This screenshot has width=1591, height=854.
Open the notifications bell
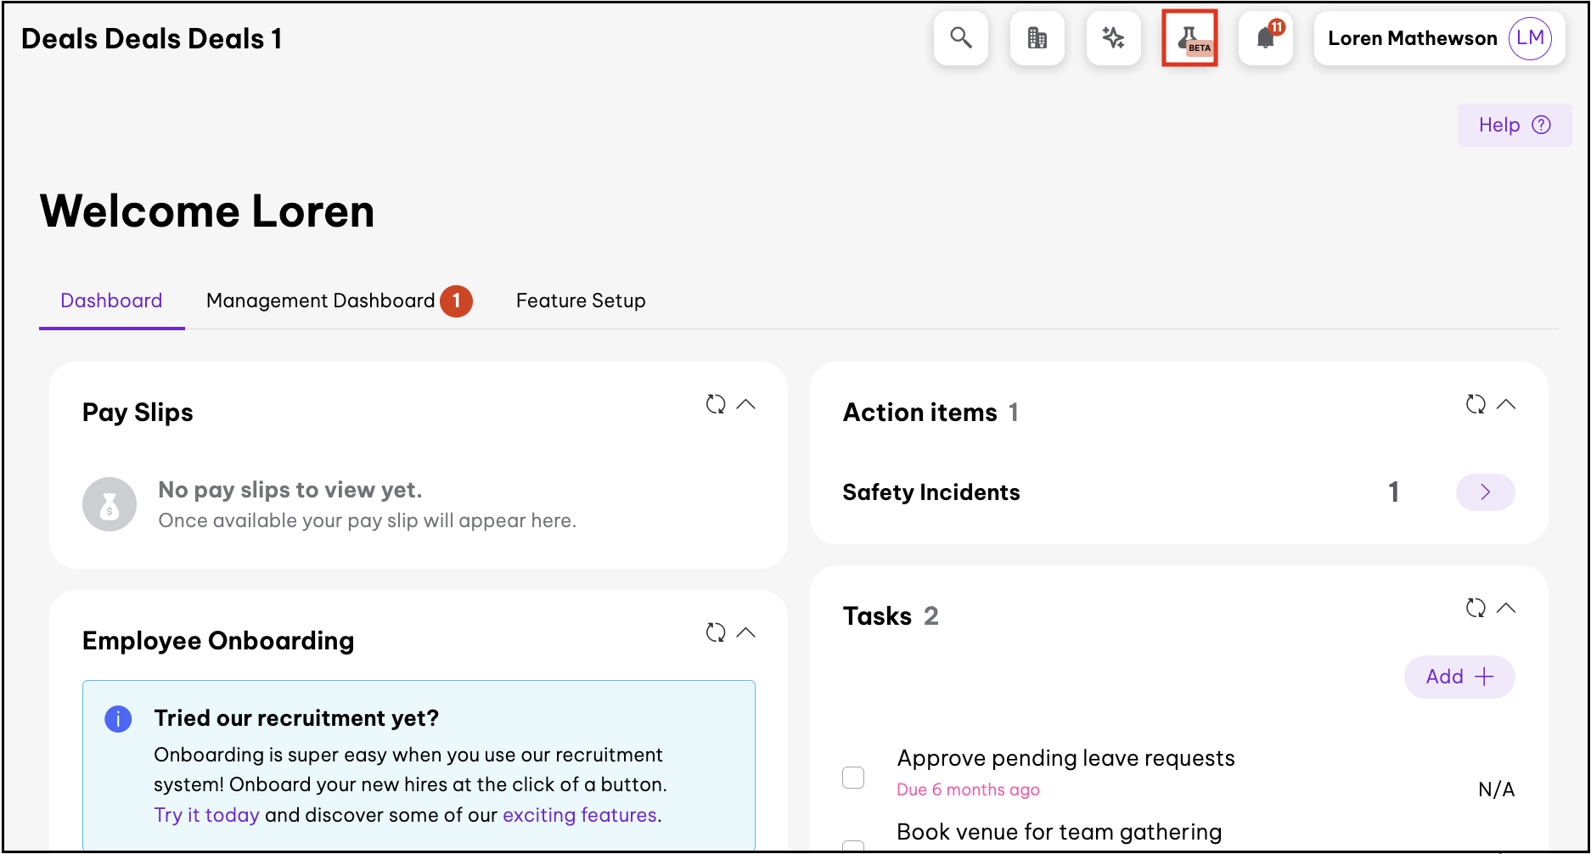[1265, 38]
